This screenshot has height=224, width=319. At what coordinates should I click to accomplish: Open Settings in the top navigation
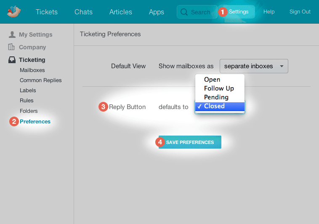[238, 12]
